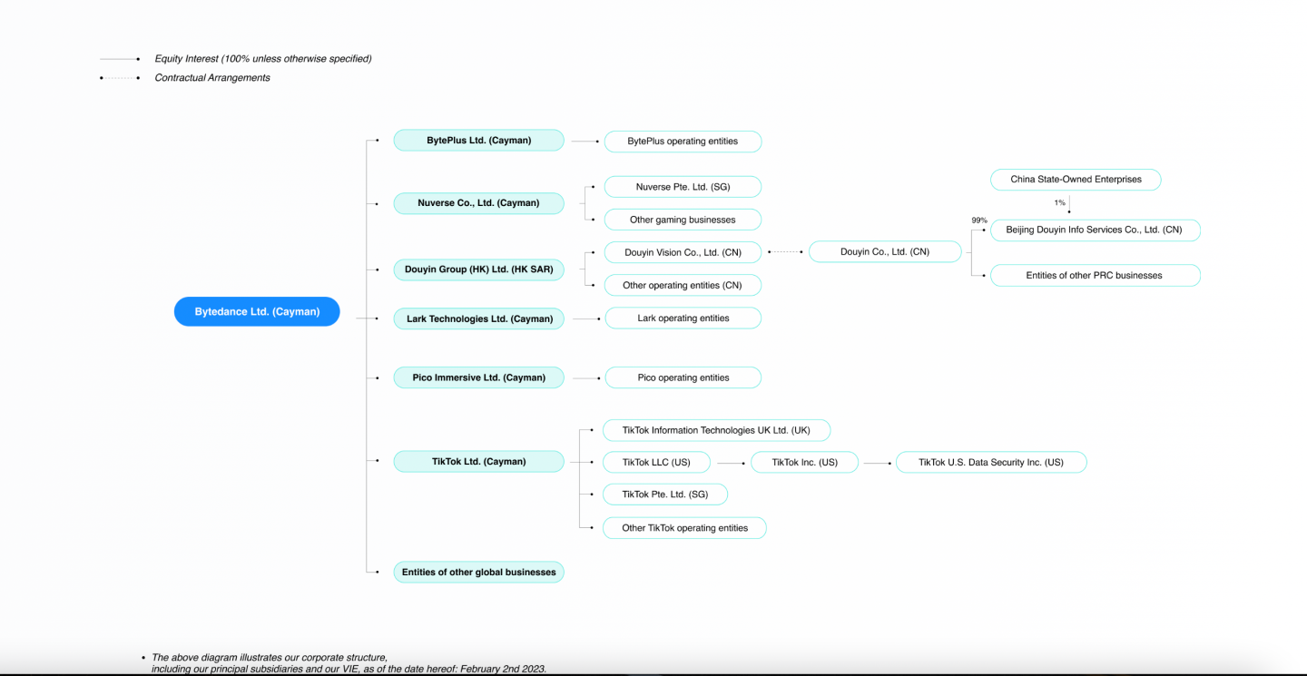The image size is (1307, 676).
Task: Select Douyin Group (HK) Ltd. node
Action: pos(478,269)
